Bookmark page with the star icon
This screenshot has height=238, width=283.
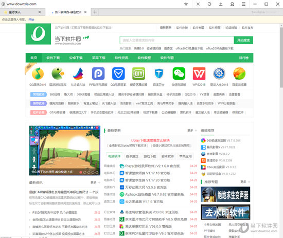coord(186,4)
